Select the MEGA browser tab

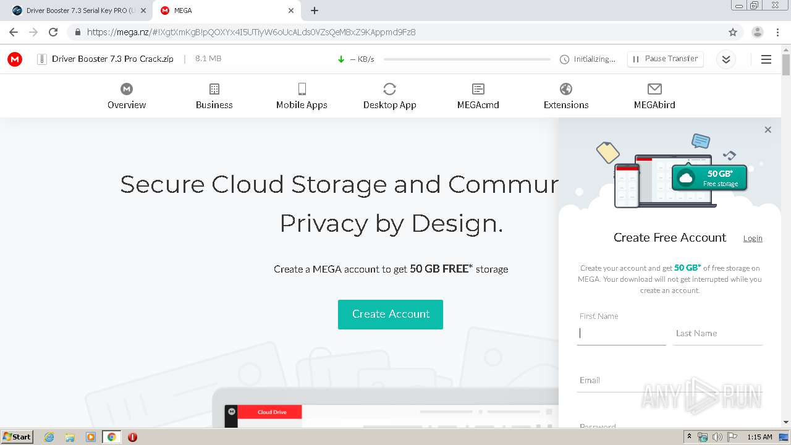tap(226, 11)
